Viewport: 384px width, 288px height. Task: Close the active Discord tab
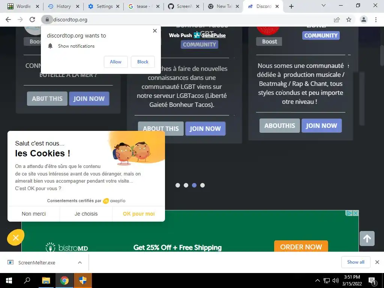[x=277, y=6]
